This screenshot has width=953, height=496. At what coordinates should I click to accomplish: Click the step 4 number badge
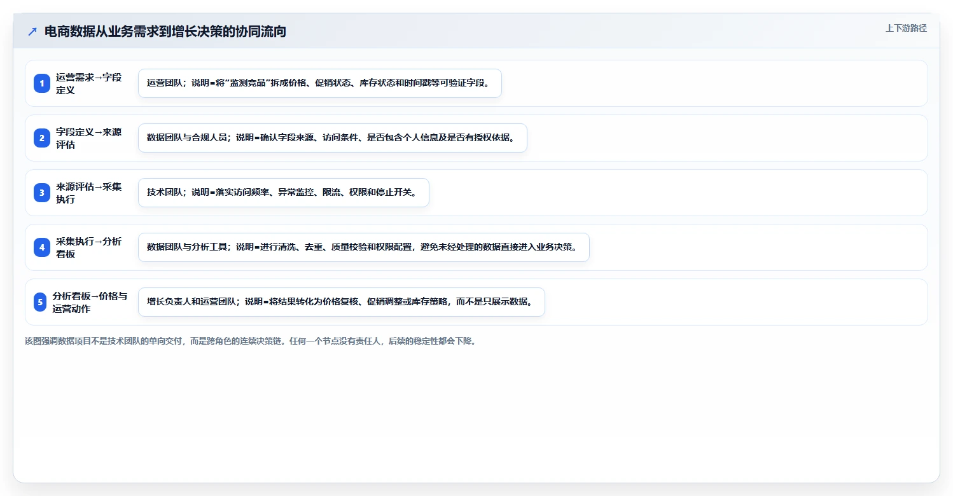(x=42, y=247)
